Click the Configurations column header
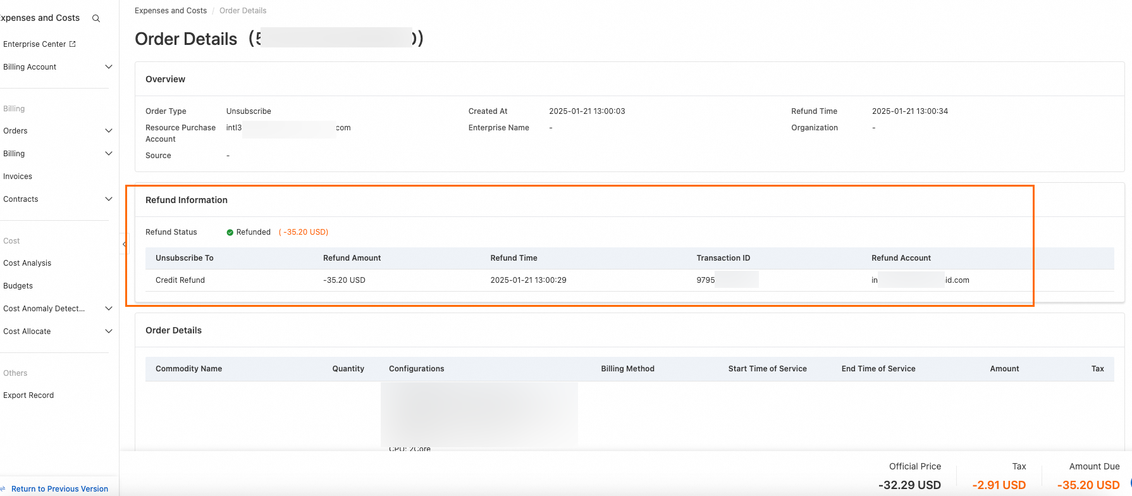1132x496 pixels. pyautogui.click(x=416, y=369)
